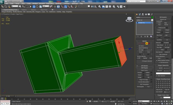
Task: Click the Rectangular Selection Region icon
Action: 27,7
